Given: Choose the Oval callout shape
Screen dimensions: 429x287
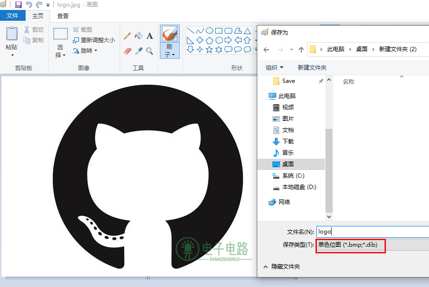Looking at the screenshot, I should (x=238, y=50).
